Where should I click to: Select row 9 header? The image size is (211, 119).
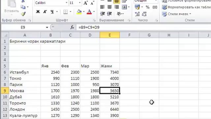coord(5,91)
